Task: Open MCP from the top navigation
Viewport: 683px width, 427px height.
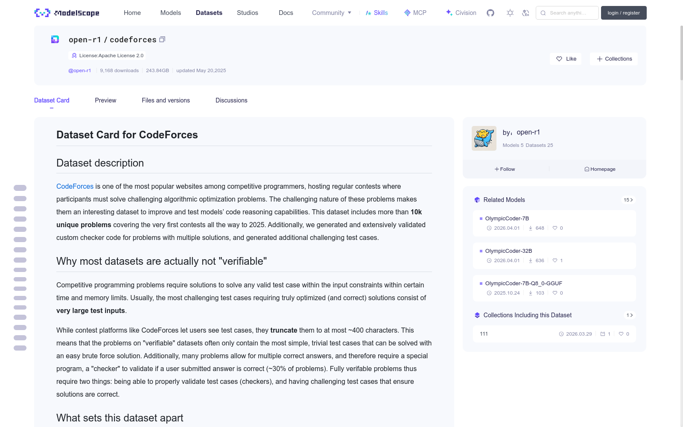Action: pyautogui.click(x=415, y=13)
